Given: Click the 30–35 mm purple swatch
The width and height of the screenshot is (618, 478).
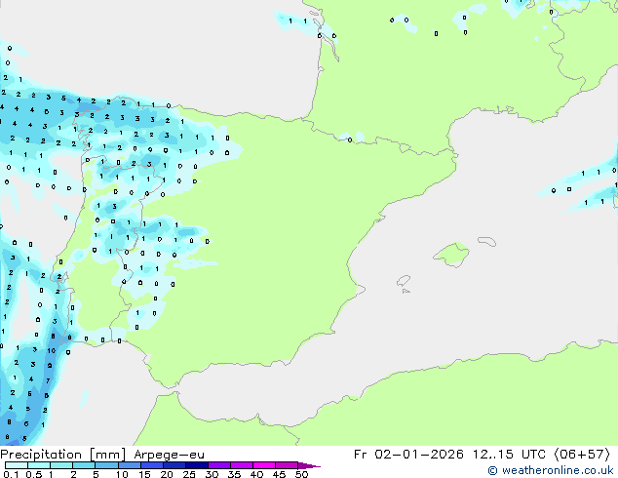Looking at the screenshot, I should tap(219, 465).
